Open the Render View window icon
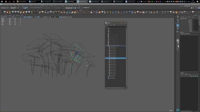The width and height of the screenshot is (200, 112). 66,8
